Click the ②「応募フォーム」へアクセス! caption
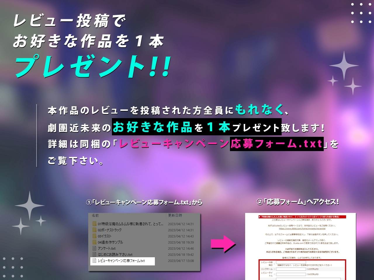This screenshot has height=280, width=374. pyautogui.click(x=297, y=202)
